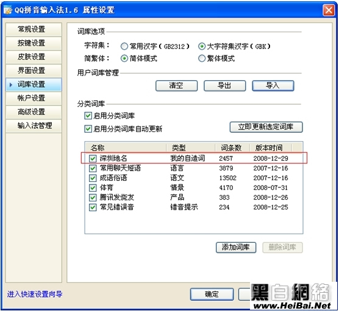Select the 大字符集汉字 (GBK) option

coord(201,46)
